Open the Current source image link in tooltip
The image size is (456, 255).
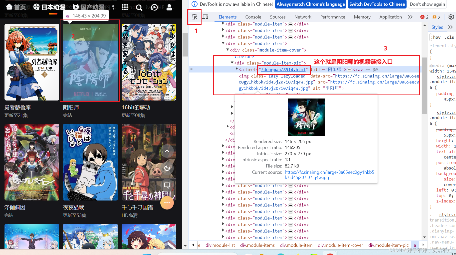329,175
